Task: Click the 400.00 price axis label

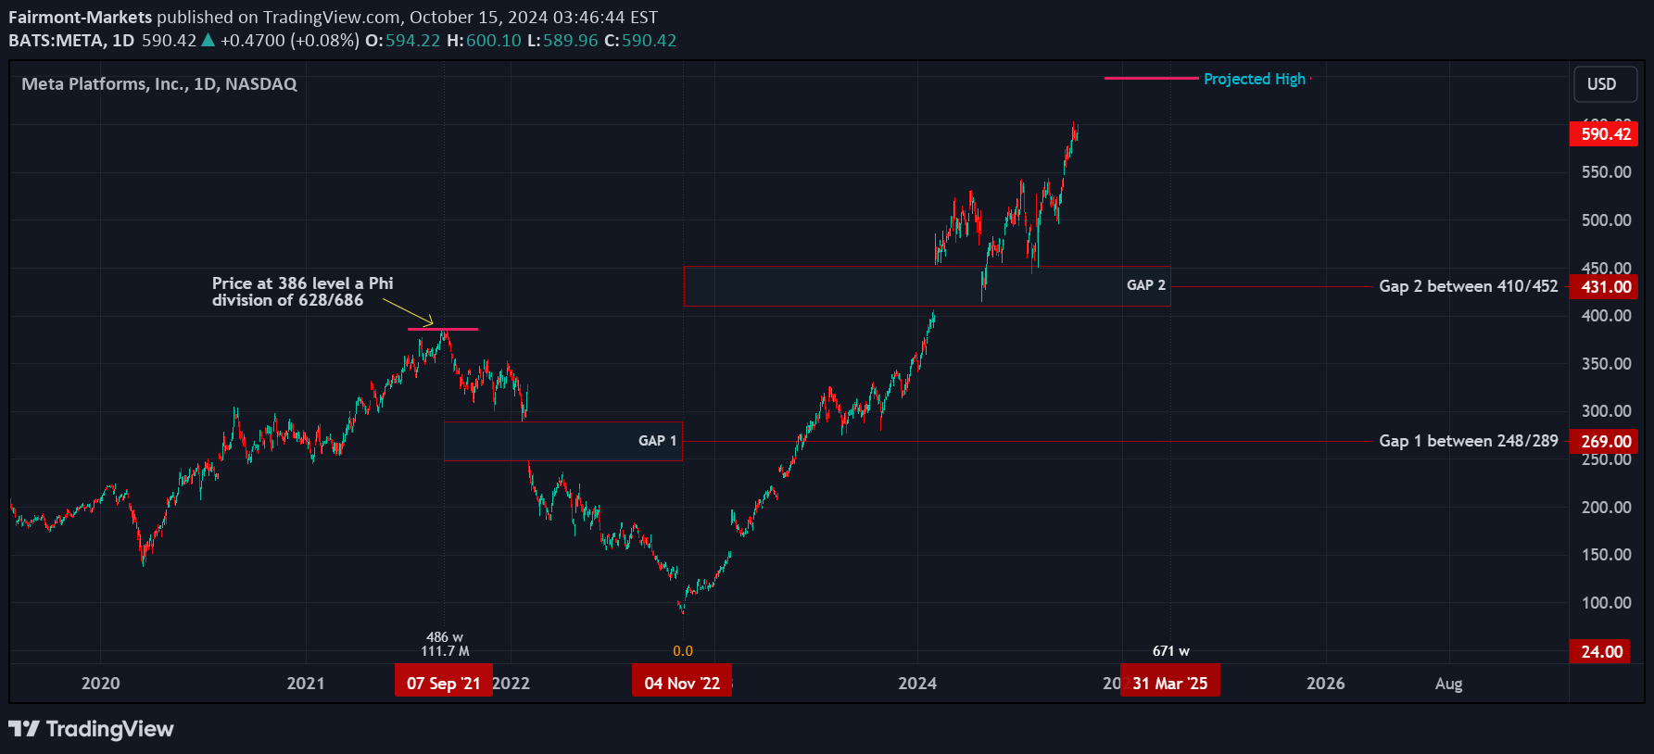Action: point(1606,316)
